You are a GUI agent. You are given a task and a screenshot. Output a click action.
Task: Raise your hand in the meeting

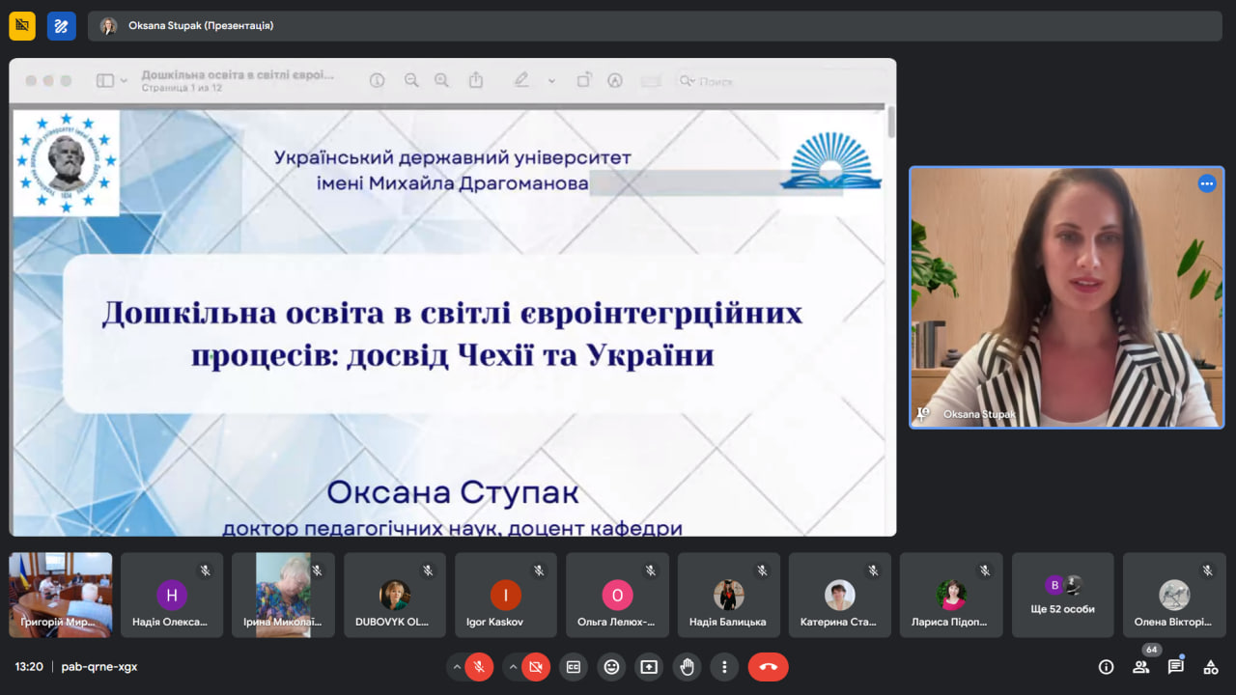(687, 666)
